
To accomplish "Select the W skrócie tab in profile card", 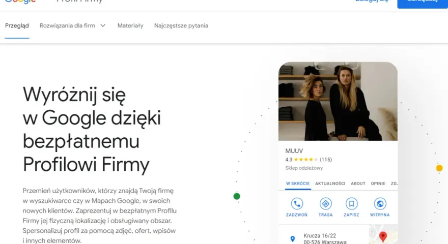I will pos(298,184).
